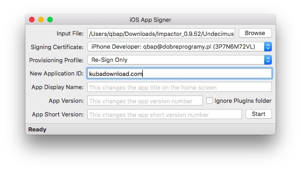301x171 pixels.
Task: Start the app signing process
Action: coord(258,114)
